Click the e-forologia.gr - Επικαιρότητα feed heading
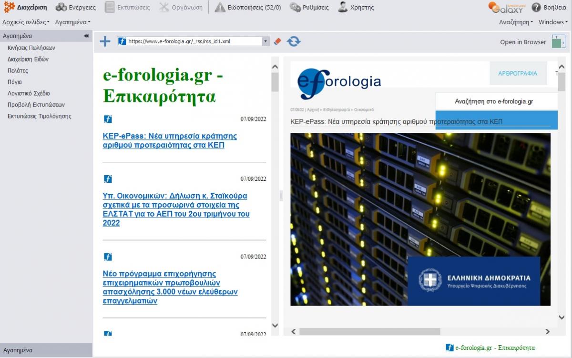572x358 pixels. 163,86
